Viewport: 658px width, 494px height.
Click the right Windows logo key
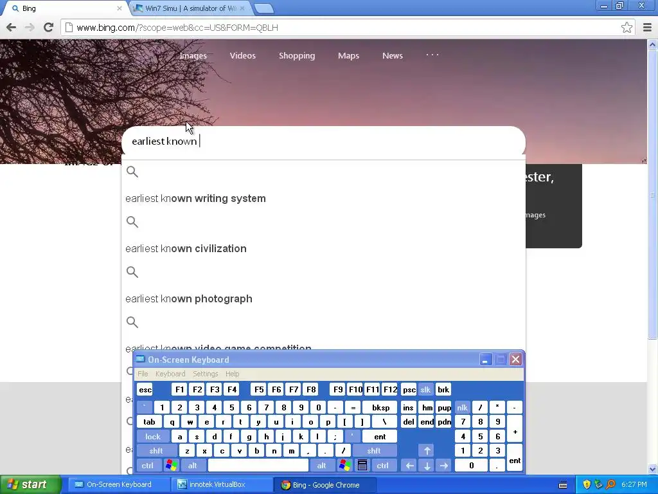click(x=345, y=466)
